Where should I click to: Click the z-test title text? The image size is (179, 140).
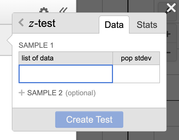click(x=42, y=23)
